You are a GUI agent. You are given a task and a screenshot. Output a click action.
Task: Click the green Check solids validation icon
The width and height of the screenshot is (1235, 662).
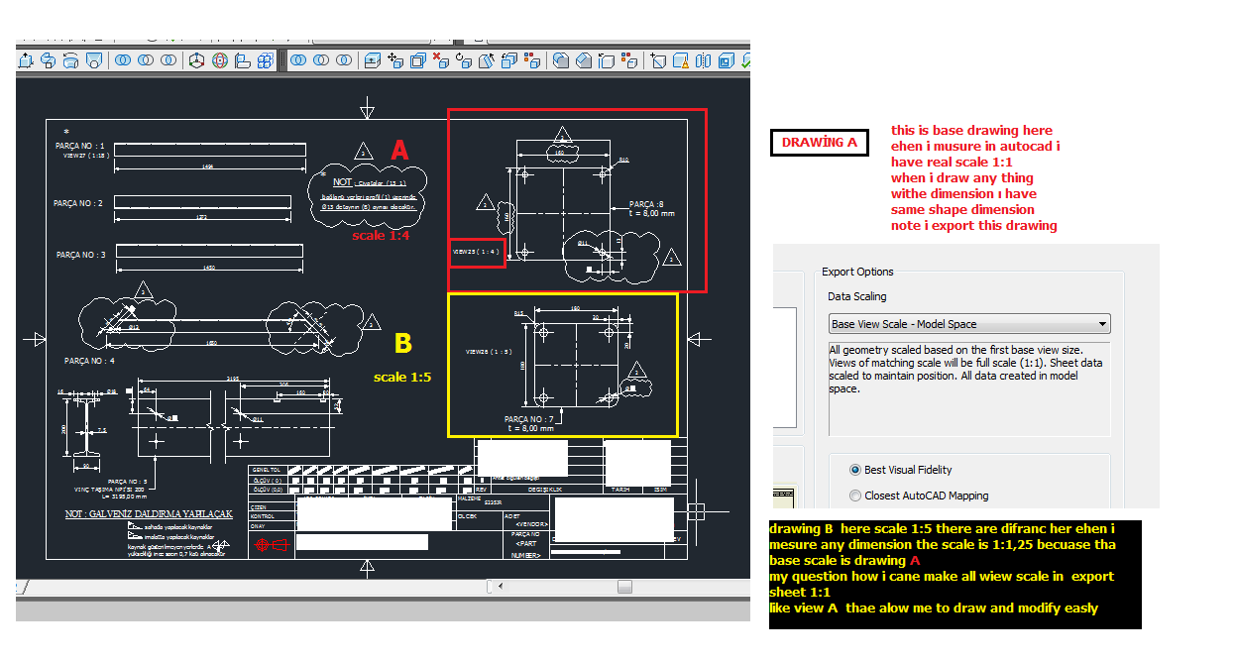click(x=746, y=60)
